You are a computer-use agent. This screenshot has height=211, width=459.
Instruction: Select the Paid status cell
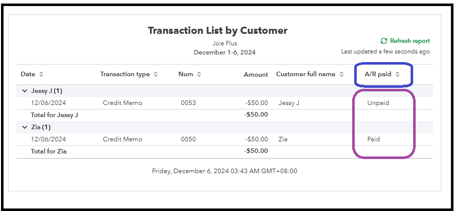[373, 139]
